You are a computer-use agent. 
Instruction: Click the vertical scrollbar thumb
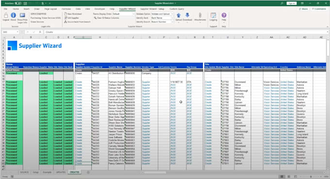click(328, 48)
